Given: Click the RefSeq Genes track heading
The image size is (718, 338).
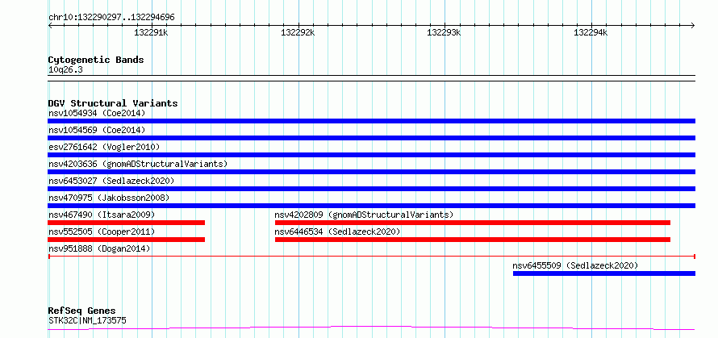Looking at the screenshot, I should [82, 311].
